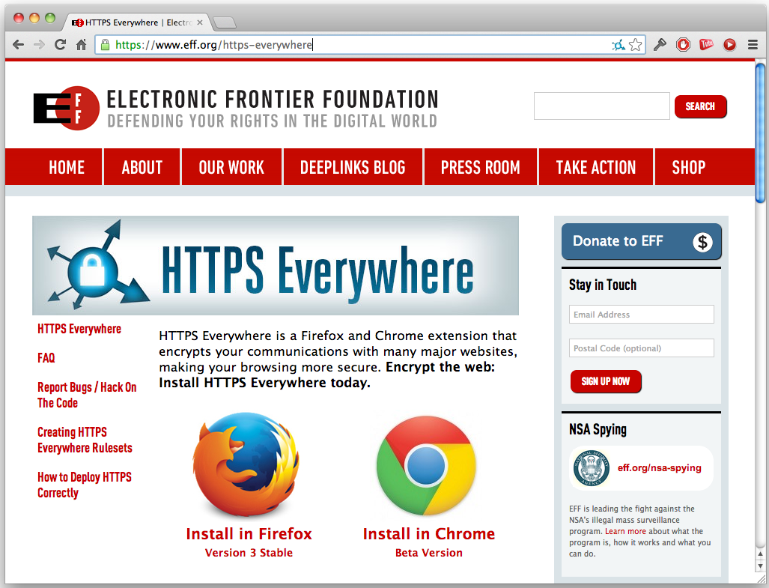769x588 pixels.
Task: Click the Electronic Frontier Foundation title
Action: pos(273,99)
